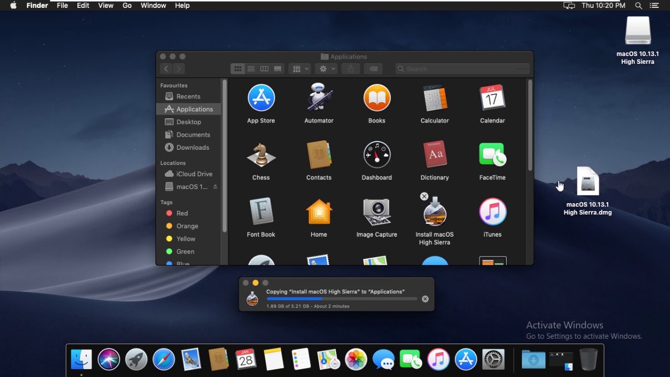Screen dimensions: 670x377
Task: Open Messages from the Dock
Action: pyautogui.click(x=384, y=359)
